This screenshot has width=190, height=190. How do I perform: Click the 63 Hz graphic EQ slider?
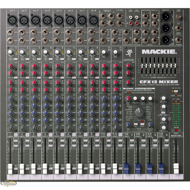[x=142, y=66]
